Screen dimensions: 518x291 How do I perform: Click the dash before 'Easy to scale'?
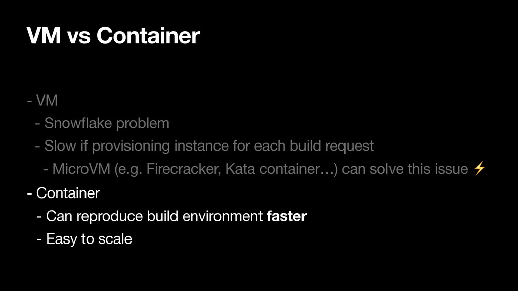[39, 239]
